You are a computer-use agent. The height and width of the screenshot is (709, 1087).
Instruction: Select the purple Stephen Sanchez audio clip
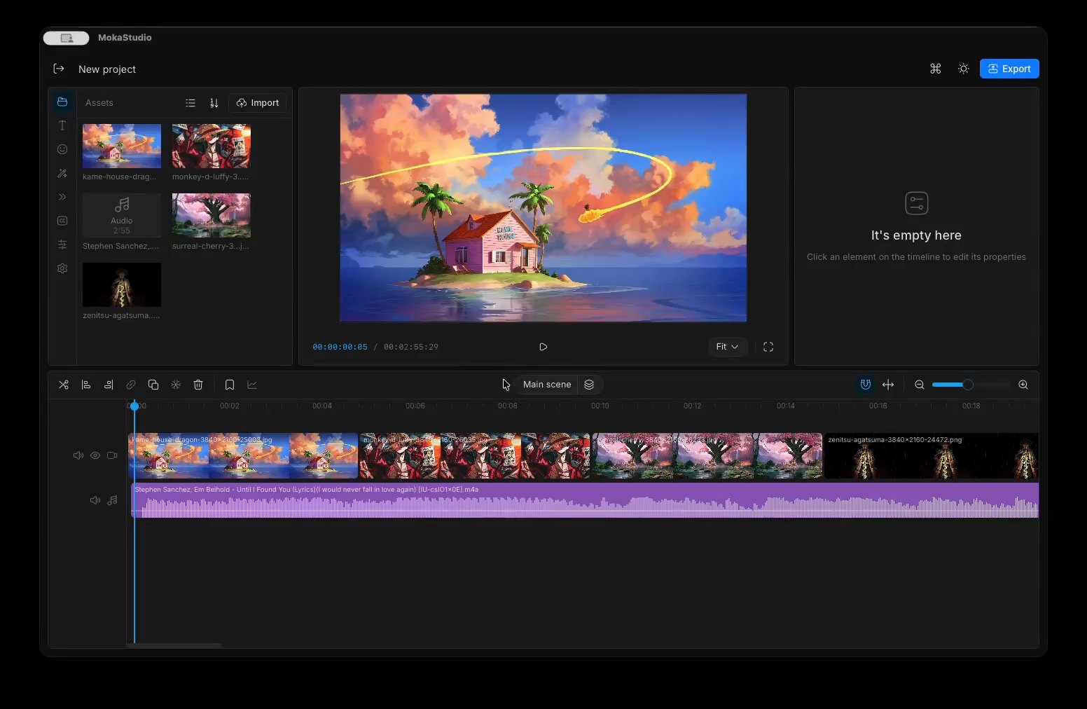pos(585,500)
